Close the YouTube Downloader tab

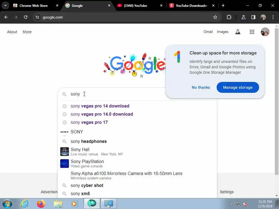point(213,5)
